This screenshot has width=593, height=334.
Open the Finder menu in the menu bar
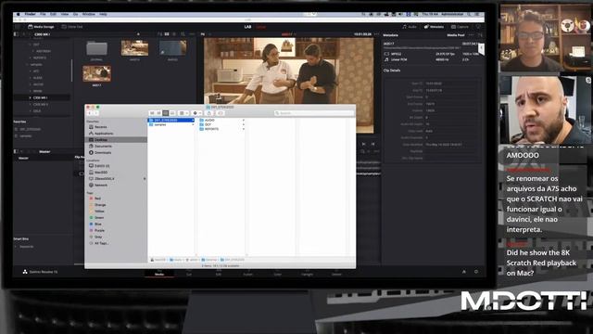[x=30, y=14]
